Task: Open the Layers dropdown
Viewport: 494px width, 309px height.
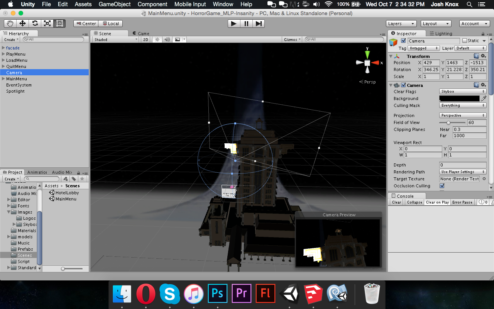Action: click(401, 24)
